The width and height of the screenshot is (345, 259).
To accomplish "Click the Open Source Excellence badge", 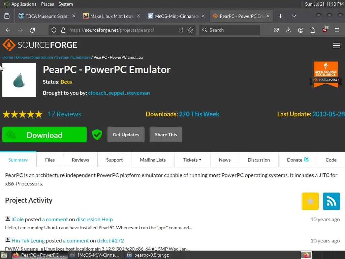I will click(x=326, y=75).
